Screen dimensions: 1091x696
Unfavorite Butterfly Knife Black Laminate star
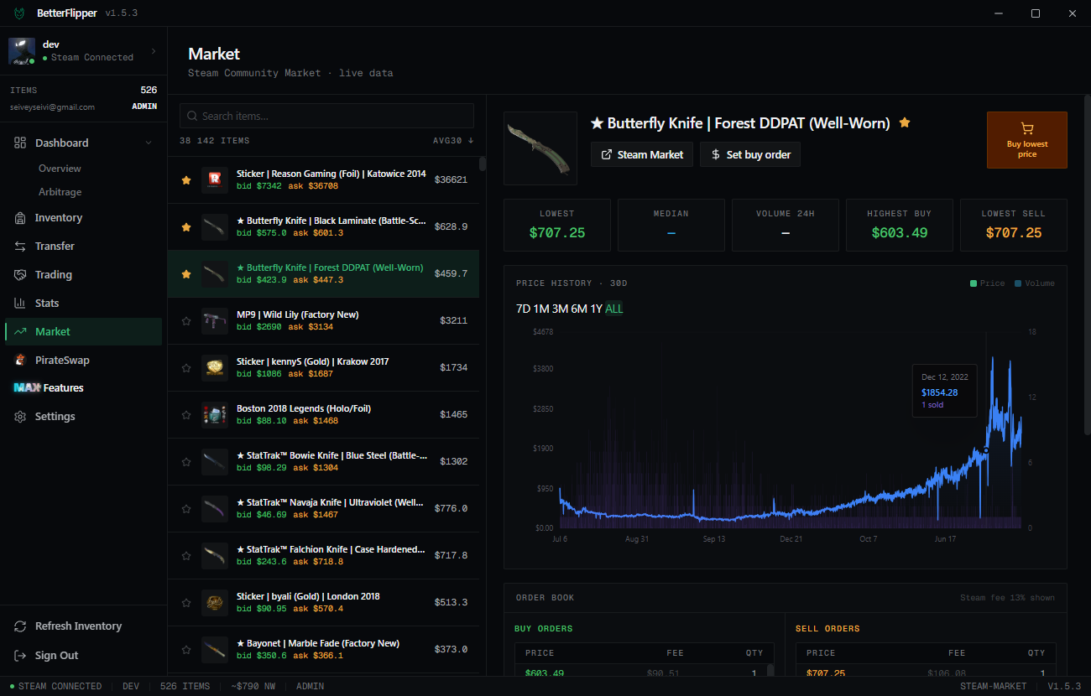click(x=186, y=227)
